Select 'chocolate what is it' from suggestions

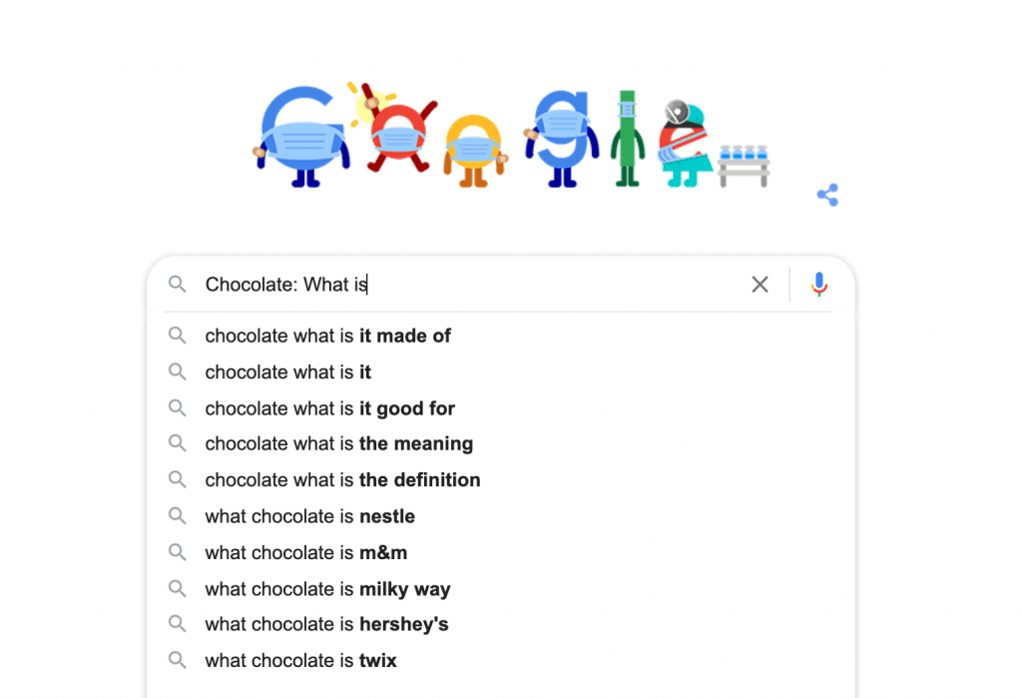point(287,371)
